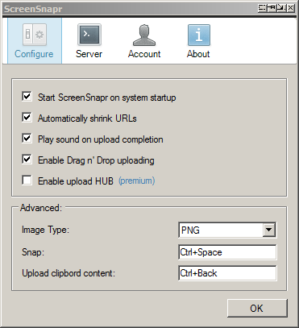Close the ScreenSnapr window
The image size is (299, 328).
(x=291, y=8)
